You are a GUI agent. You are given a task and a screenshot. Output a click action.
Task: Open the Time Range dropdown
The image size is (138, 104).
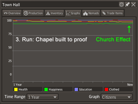coord(43,97)
